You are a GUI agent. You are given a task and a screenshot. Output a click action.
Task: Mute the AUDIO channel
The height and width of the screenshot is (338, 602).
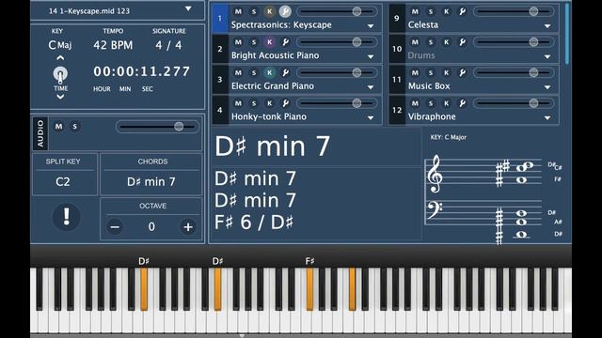(x=58, y=127)
